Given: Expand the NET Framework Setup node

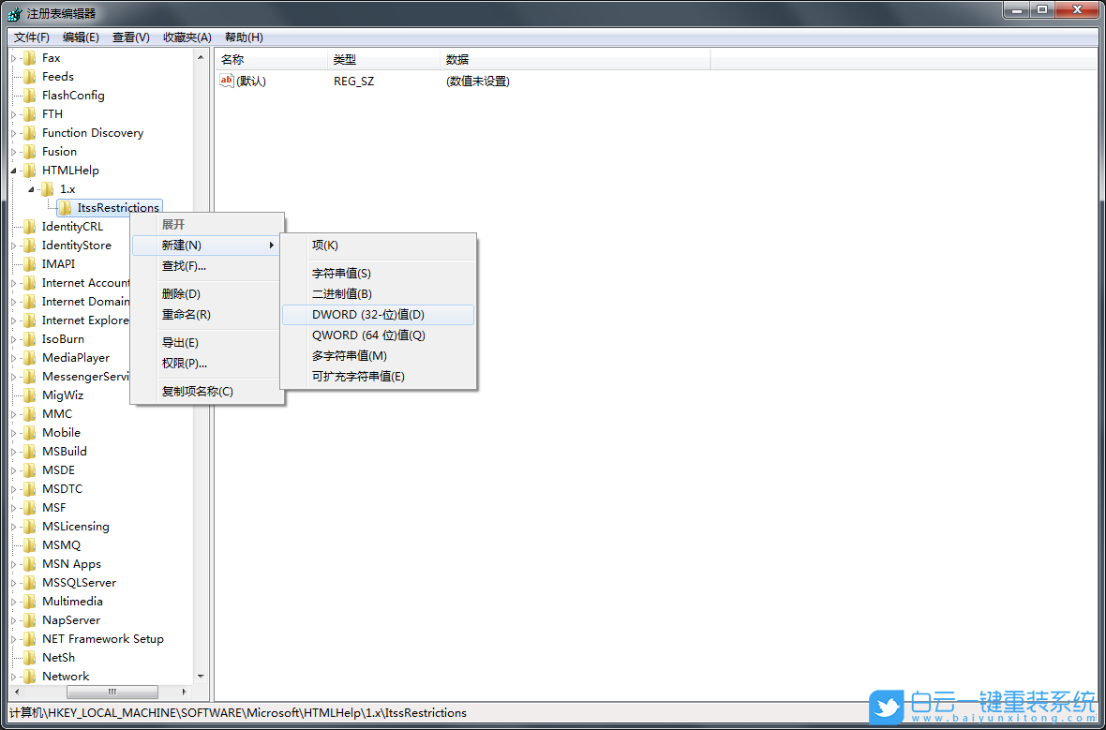Looking at the screenshot, I should [x=12, y=638].
